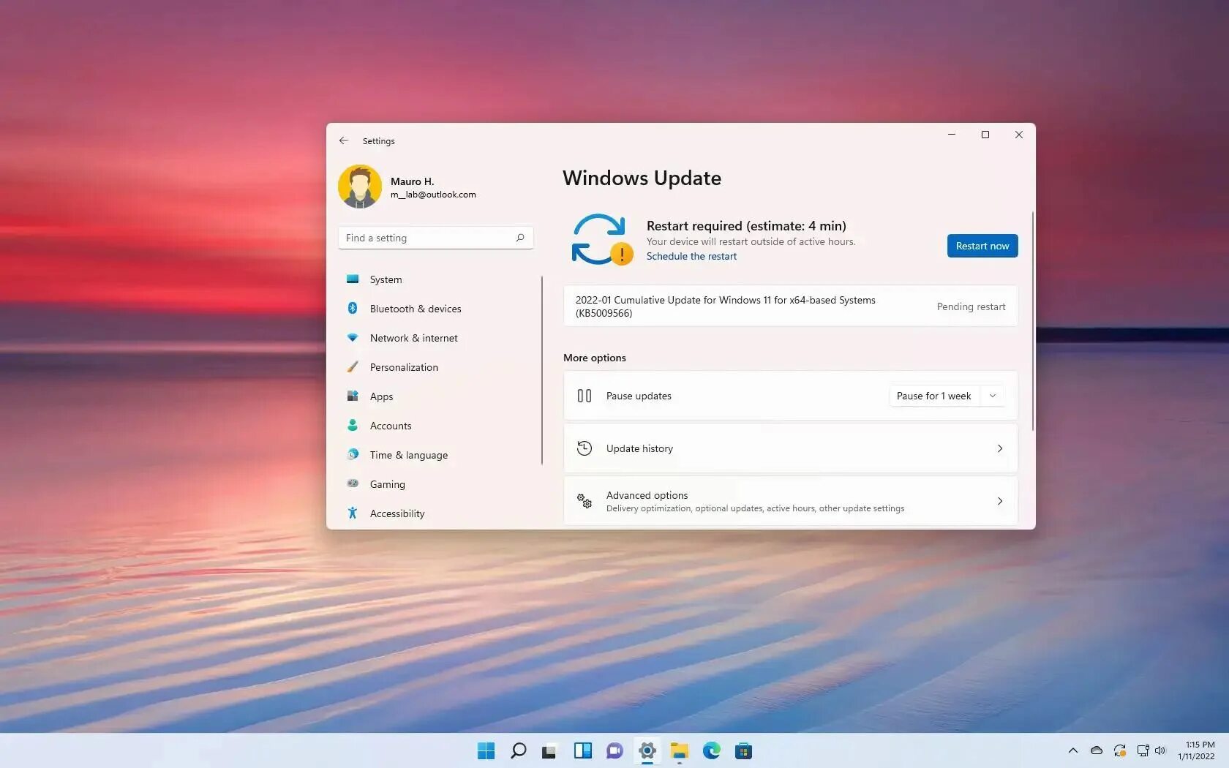Click the Gaming controller icon

(353, 483)
